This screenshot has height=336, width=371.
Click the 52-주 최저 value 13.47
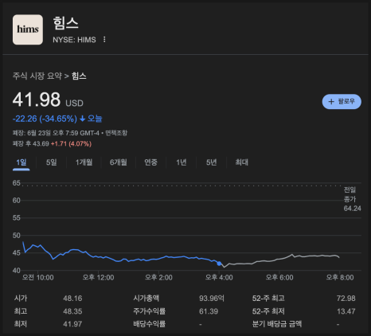pyautogui.click(x=346, y=311)
